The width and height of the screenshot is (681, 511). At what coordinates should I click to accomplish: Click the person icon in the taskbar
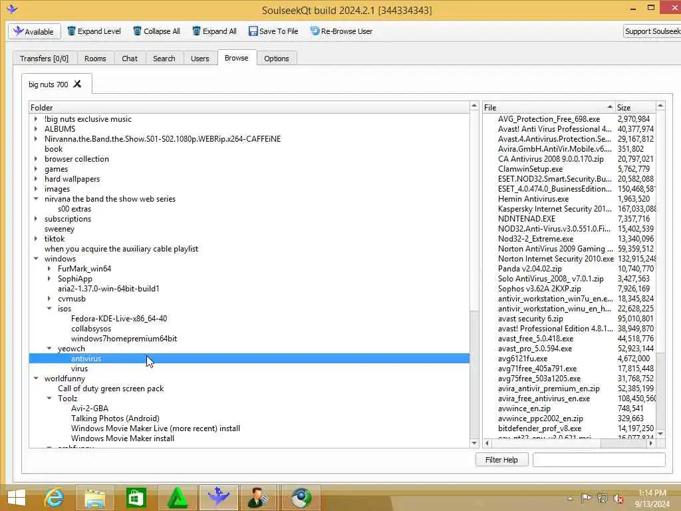(x=259, y=498)
